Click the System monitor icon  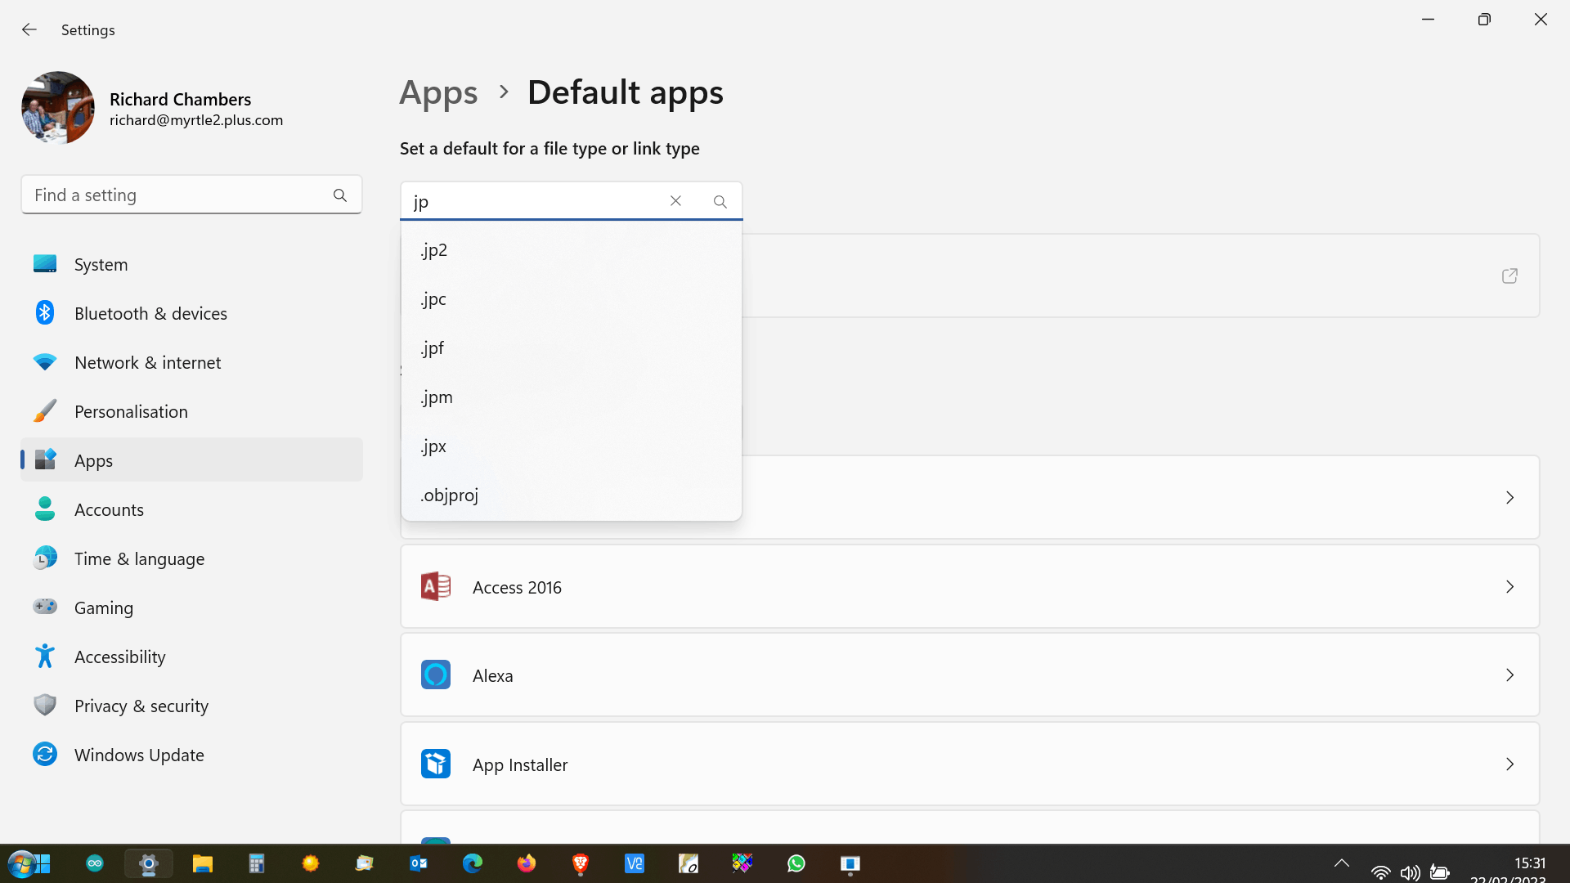click(x=45, y=263)
